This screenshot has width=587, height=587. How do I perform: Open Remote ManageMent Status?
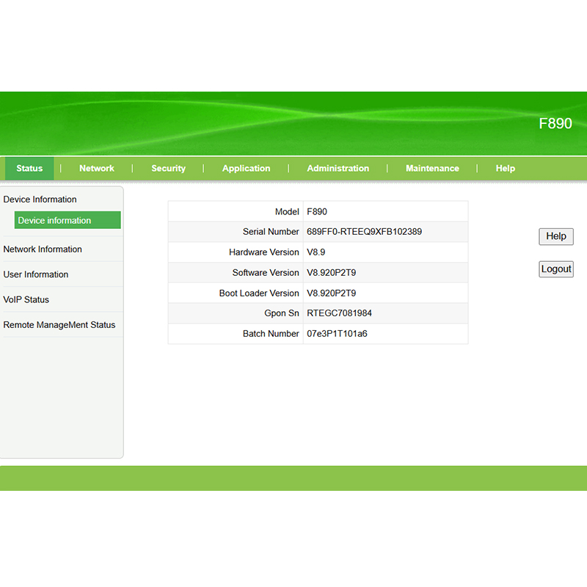tap(59, 325)
